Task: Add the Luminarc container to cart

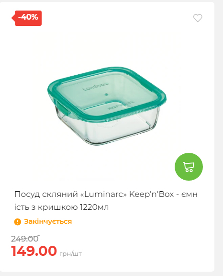Action: tap(189, 167)
